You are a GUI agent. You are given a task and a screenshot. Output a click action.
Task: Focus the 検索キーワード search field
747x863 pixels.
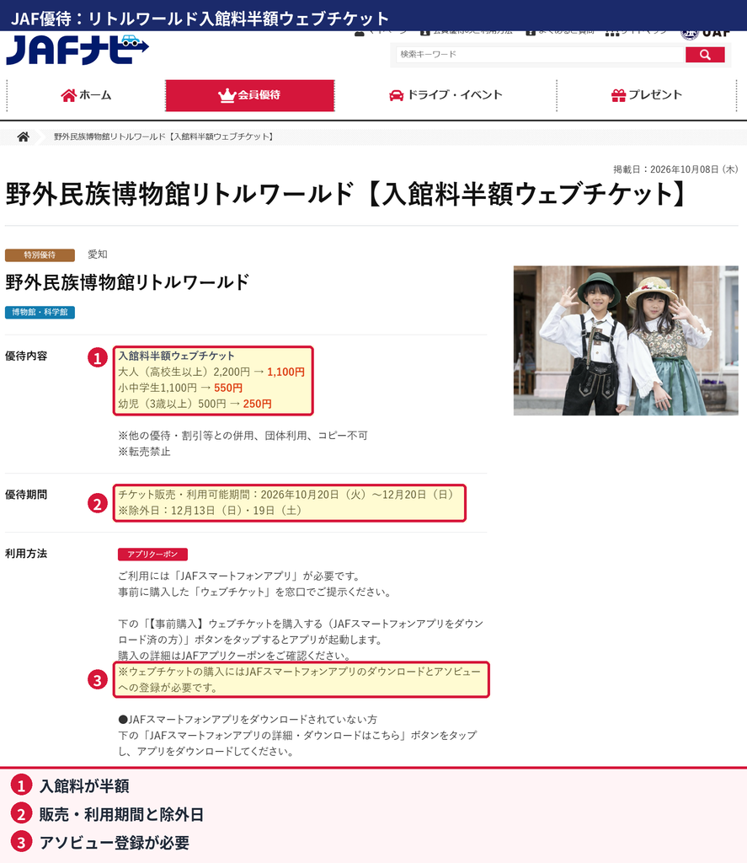point(540,55)
